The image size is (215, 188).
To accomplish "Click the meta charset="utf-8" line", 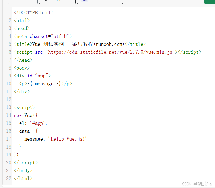I will coord(43,36).
